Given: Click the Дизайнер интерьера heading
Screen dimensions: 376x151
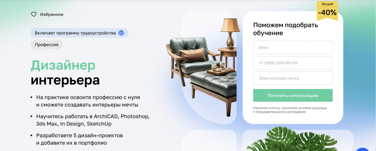Looking at the screenshot, I should click(65, 73).
